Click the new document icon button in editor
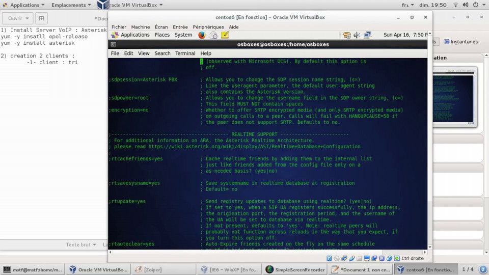The height and width of the screenshot is (275, 489). 41,18
